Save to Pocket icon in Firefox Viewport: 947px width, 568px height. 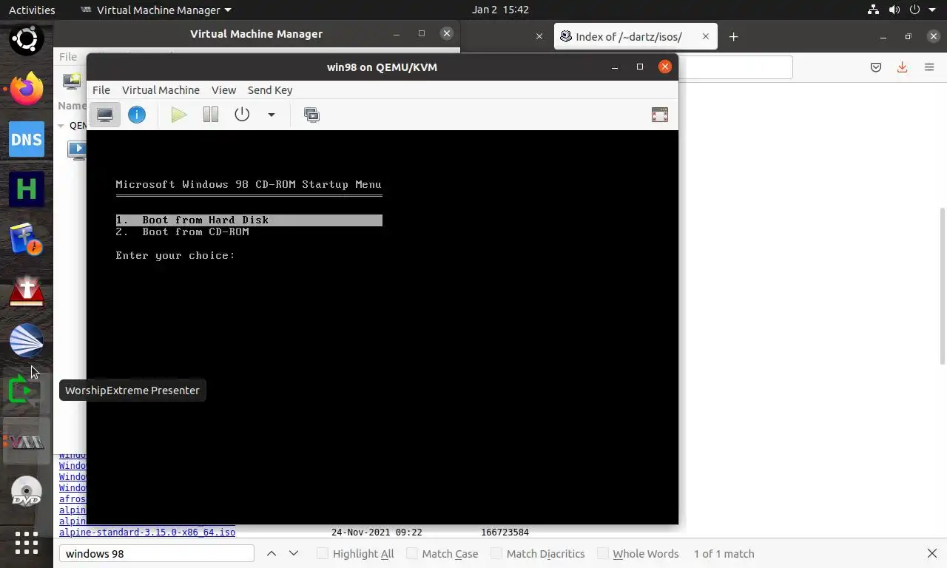(876, 67)
